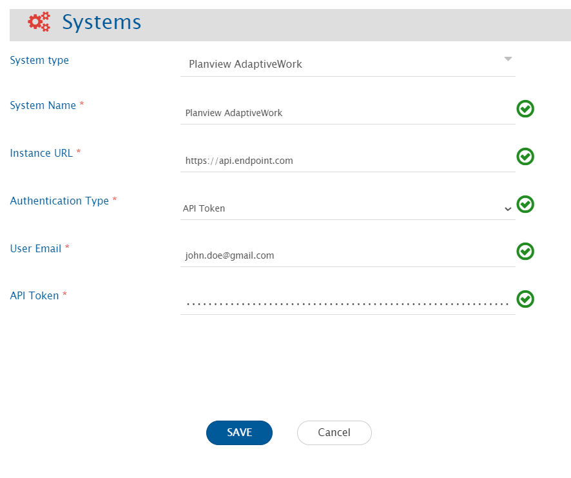The width and height of the screenshot is (571, 478).
Task: Select the Planview AdaptiveWork system type box
Action: 342,65
